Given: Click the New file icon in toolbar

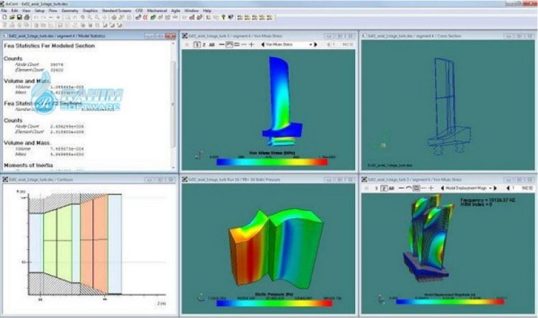Looking at the screenshot, I should [x=5, y=17].
